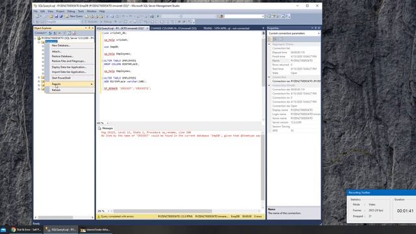Open messages pane zoom percentage dropdown

(x=109, y=211)
